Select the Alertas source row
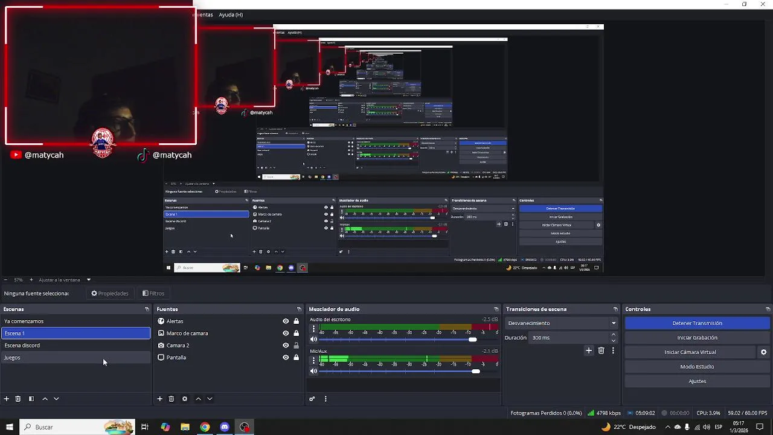The height and width of the screenshot is (435, 773). [x=228, y=321]
